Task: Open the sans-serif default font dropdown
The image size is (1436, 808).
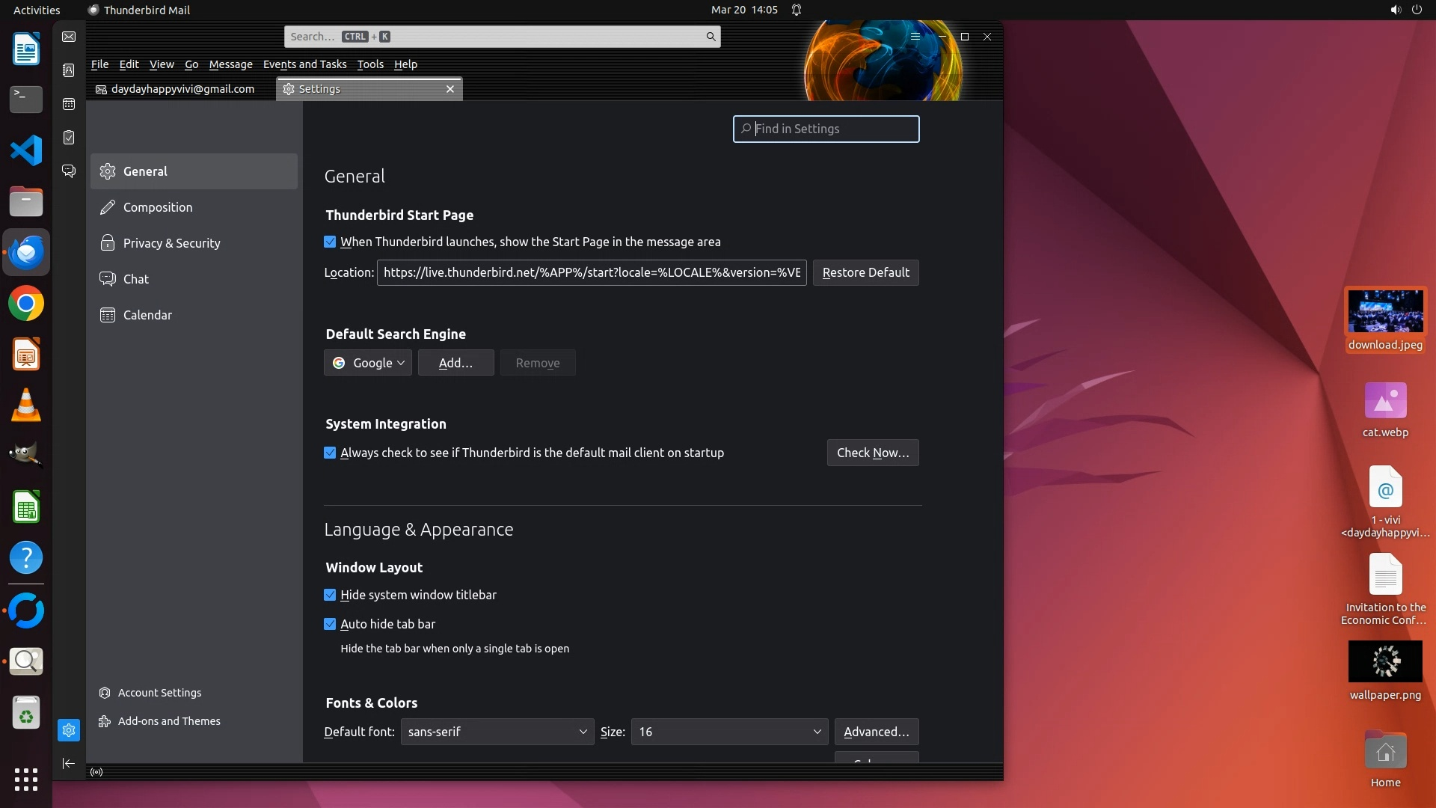Action: [x=497, y=732]
